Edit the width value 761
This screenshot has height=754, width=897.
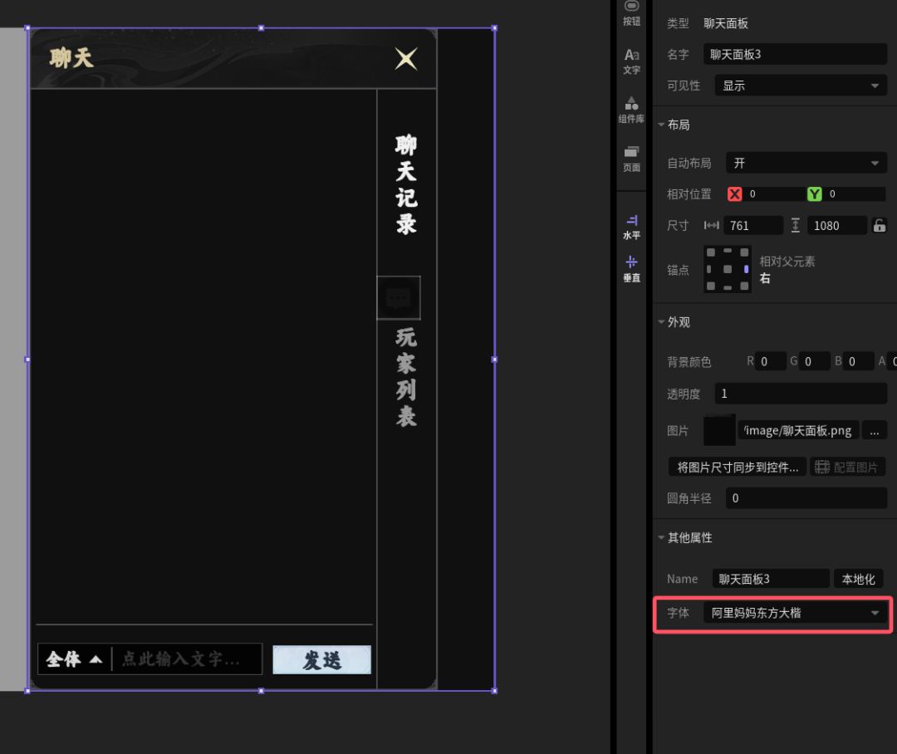(x=753, y=225)
